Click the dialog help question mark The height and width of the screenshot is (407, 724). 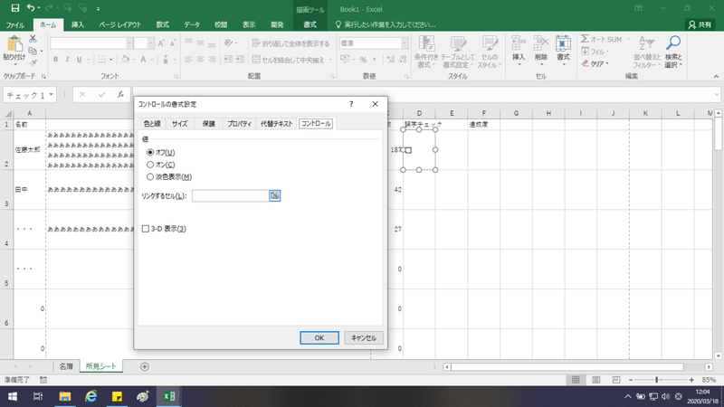351,104
